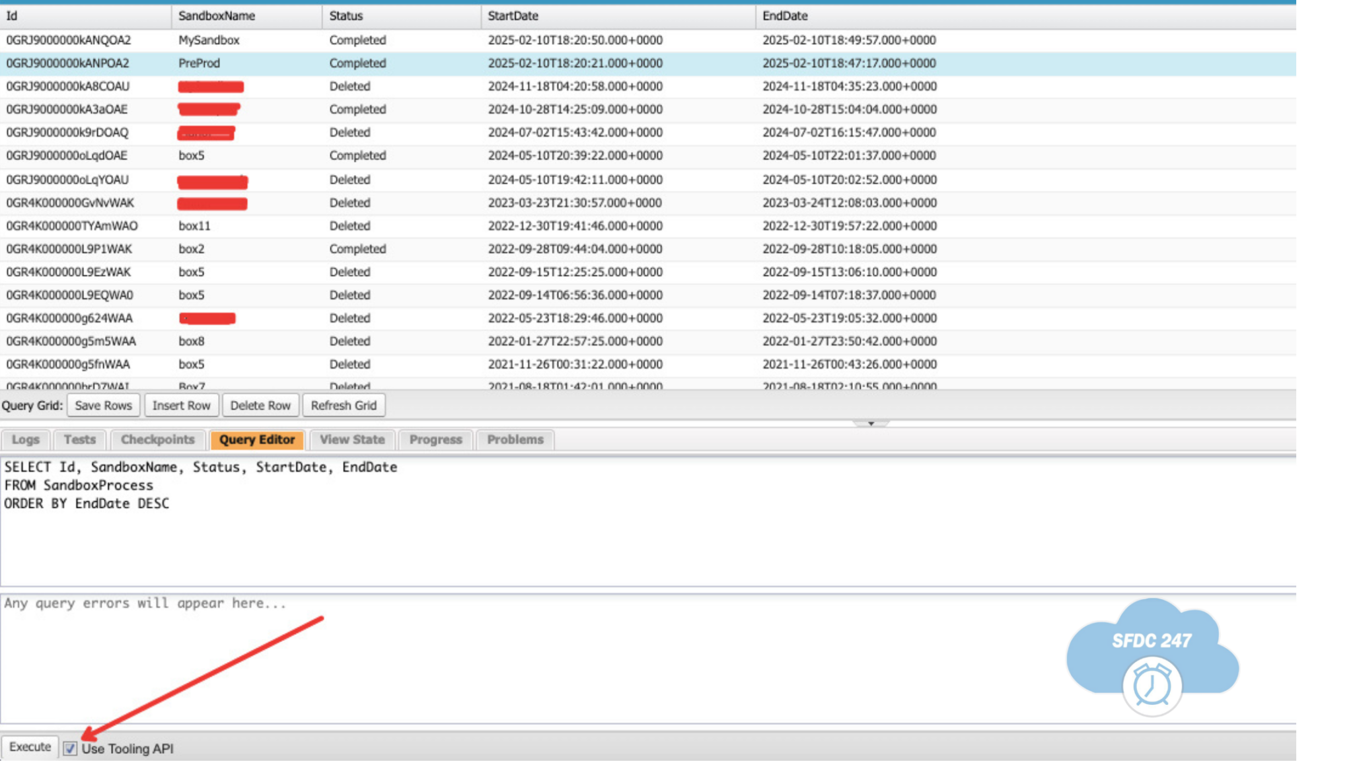Viewport: 1353px width, 761px height.
Task: Switch to the Logs tab
Action: [x=24, y=439]
